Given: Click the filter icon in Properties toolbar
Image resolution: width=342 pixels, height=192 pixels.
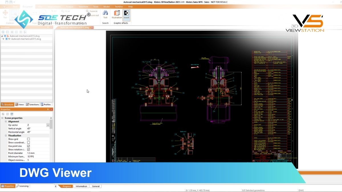Looking at the screenshot, I should (x=12, y=114).
